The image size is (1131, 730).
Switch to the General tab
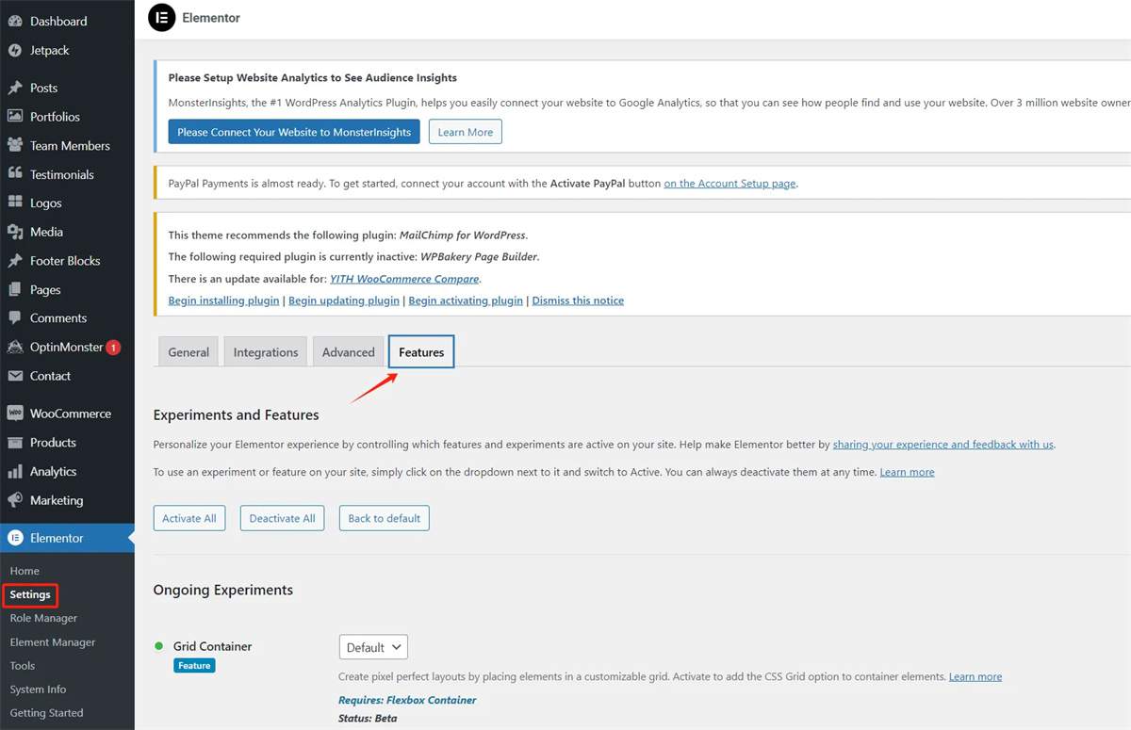point(188,352)
